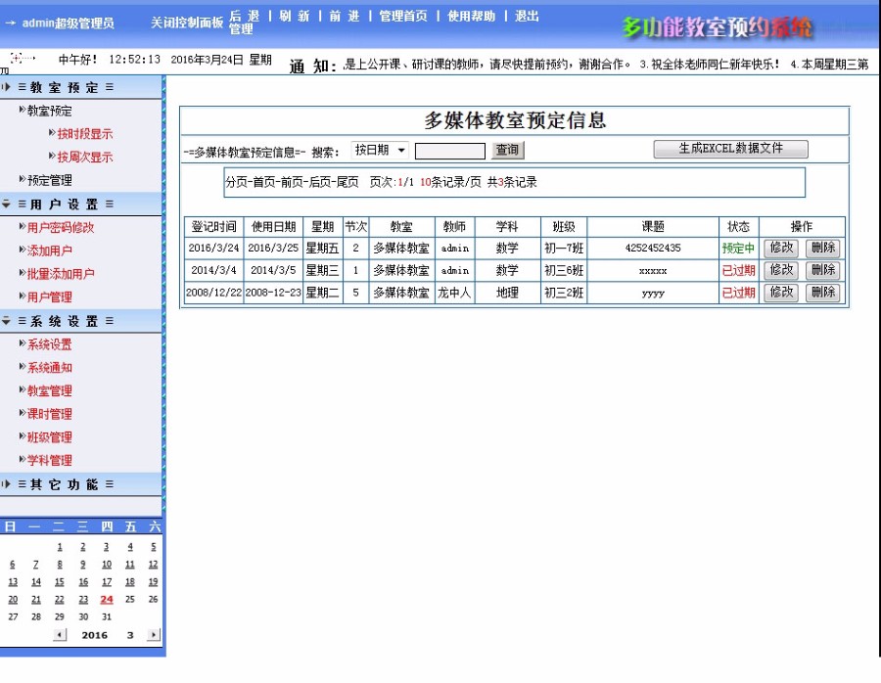Click the pagination text 分页-首页-前页-后页-尾页
This screenshot has width=881, height=683.
[x=292, y=183]
